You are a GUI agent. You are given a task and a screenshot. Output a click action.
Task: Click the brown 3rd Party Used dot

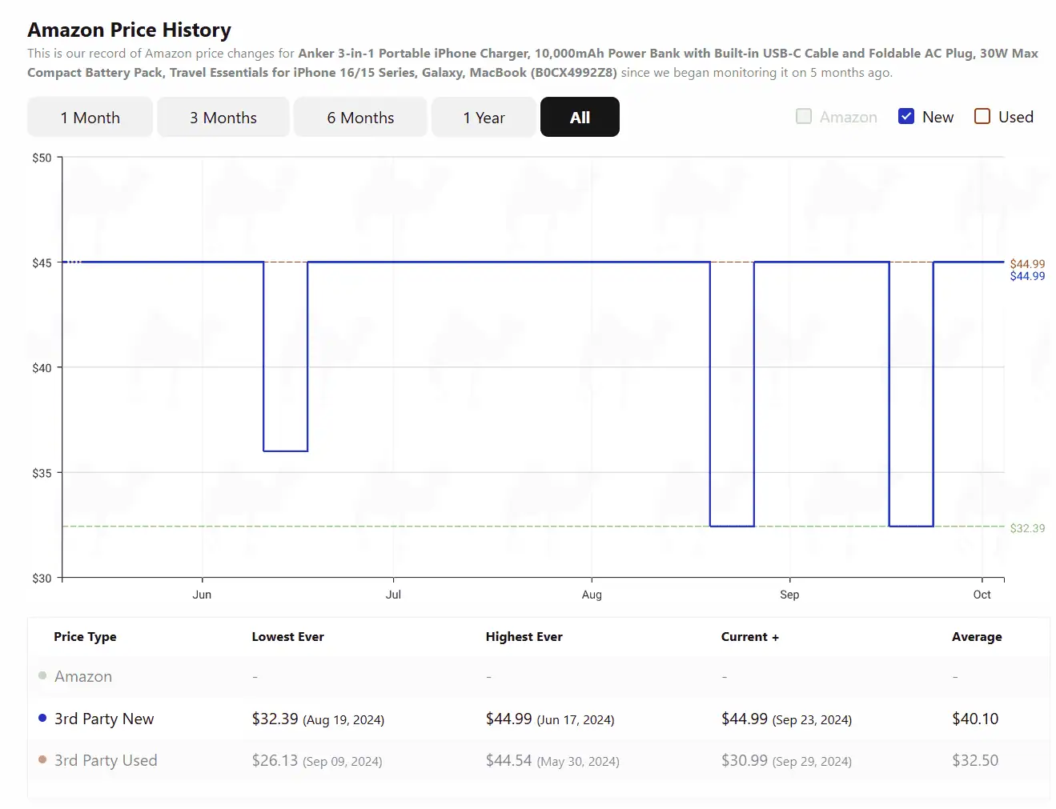[x=42, y=759]
